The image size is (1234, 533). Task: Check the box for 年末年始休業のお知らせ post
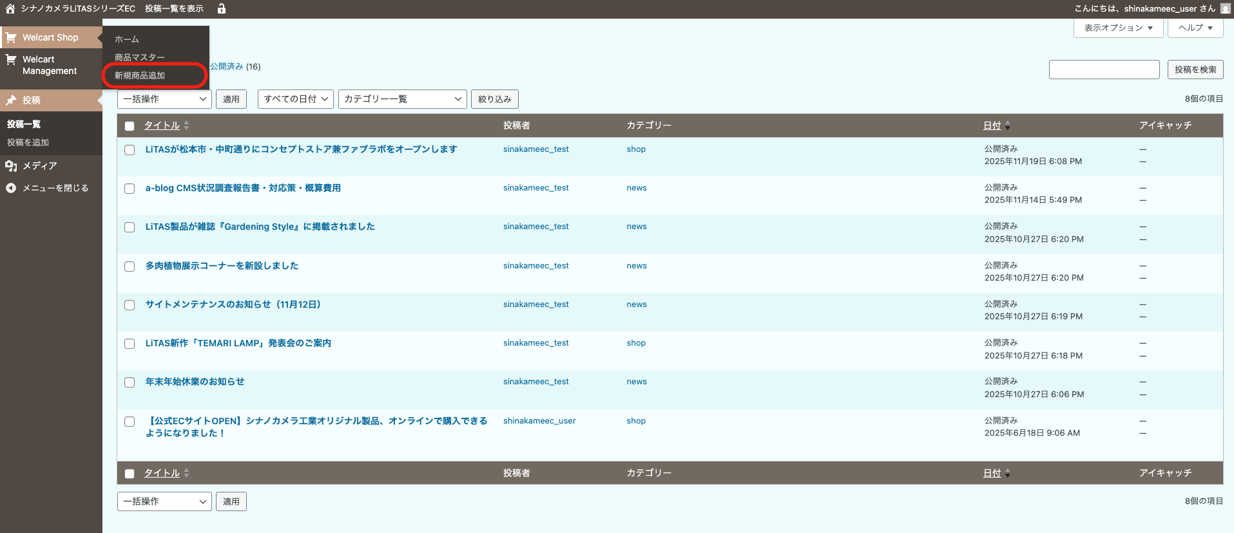point(130,382)
